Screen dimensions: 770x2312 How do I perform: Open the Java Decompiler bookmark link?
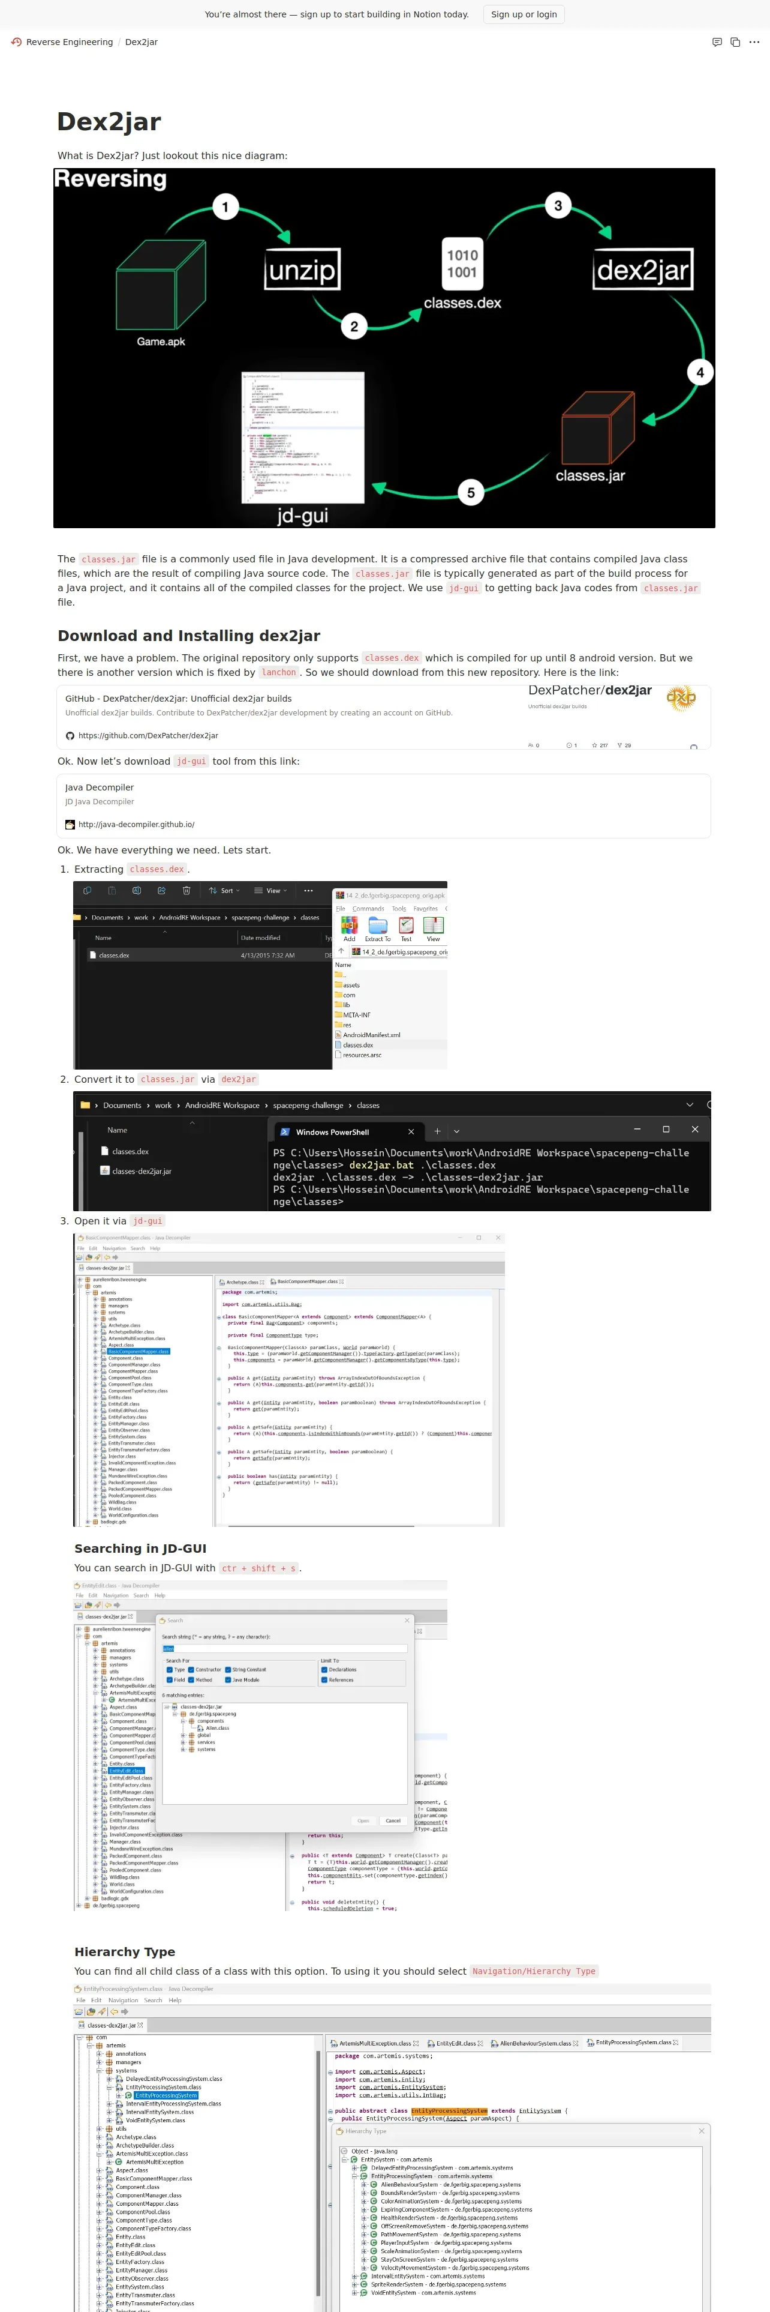pyautogui.click(x=384, y=806)
